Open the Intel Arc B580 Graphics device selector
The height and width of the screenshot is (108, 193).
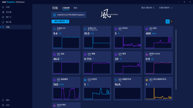click(x=69, y=15)
